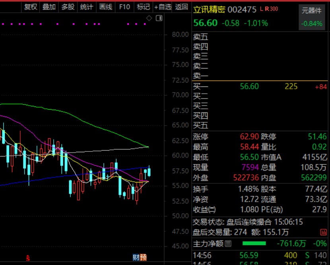Click the 卖五 ask row label
The image size is (330, 265).
click(200, 37)
